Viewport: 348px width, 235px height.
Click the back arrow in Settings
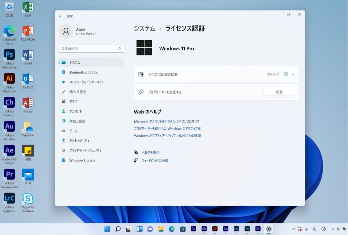point(60,16)
